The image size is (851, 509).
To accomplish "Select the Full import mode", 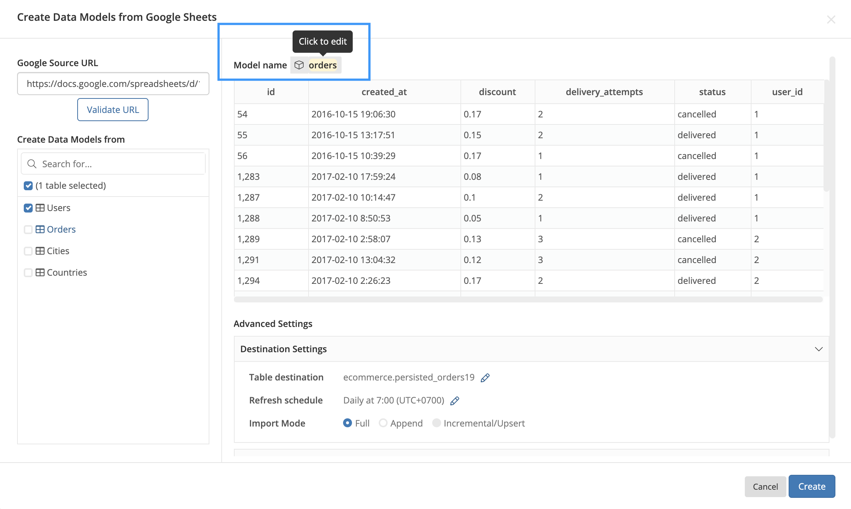I will [x=348, y=423].
